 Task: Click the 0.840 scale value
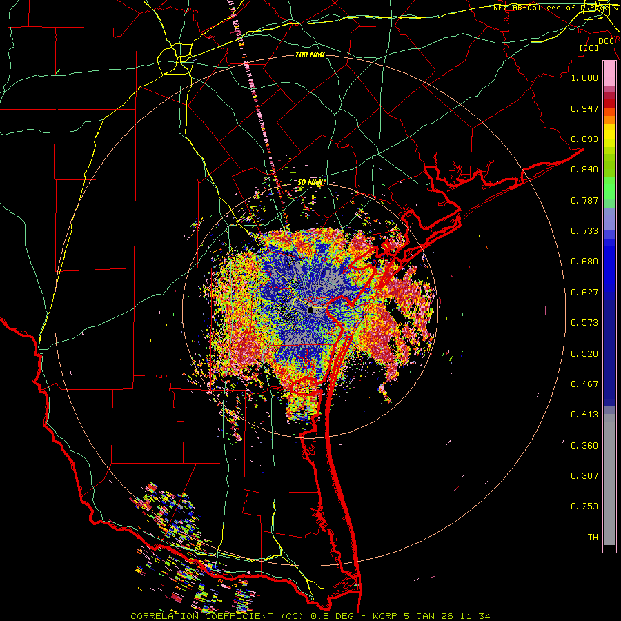[x=584, y=170]
